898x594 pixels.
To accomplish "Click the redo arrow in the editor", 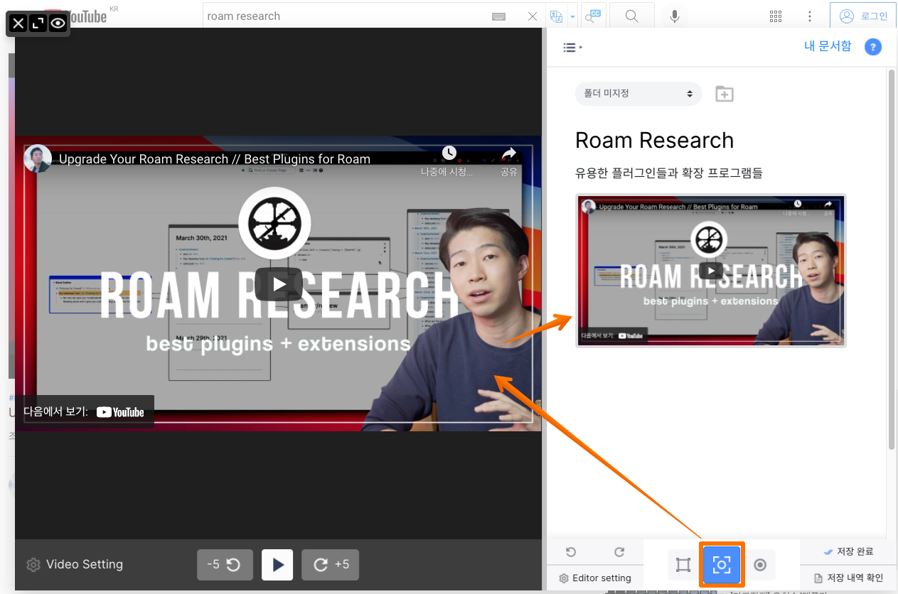I will point(619,552).
